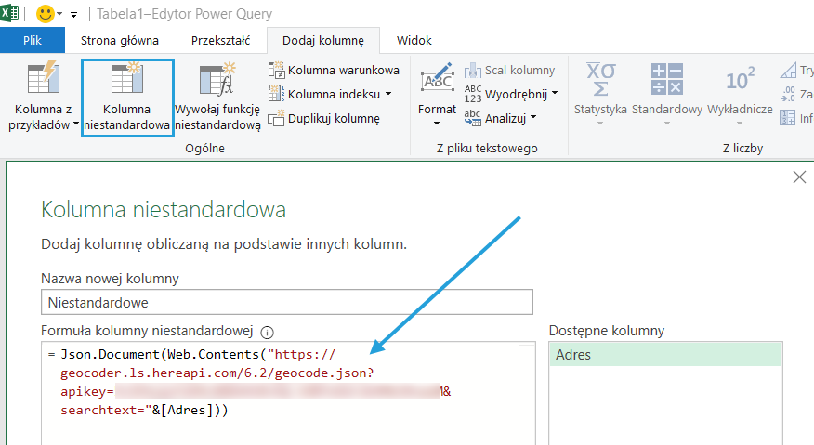The height and width of the screenshot is (445, 814).
Task: Expand the Analizuj dropdown
Action: [x=534, y=118]
